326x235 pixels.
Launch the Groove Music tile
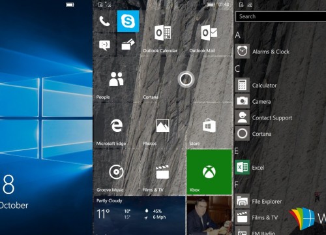coord(116,172)
